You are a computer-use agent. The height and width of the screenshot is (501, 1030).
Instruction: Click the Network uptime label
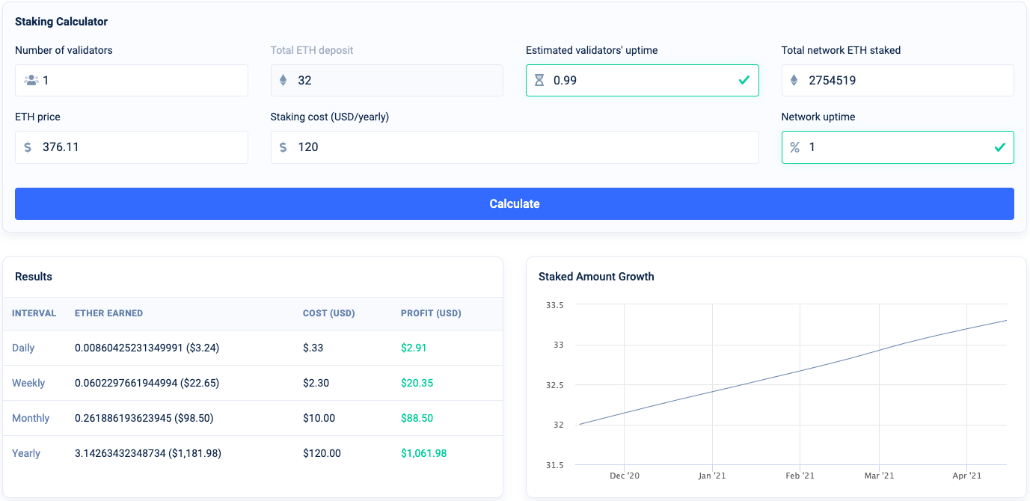click(818, 117)
